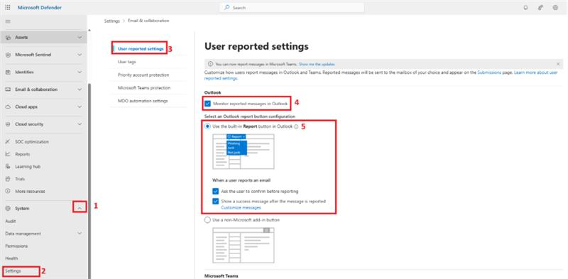Click the Assets icon in sidebar
The image size is (568, 279).
click(8, 38)
